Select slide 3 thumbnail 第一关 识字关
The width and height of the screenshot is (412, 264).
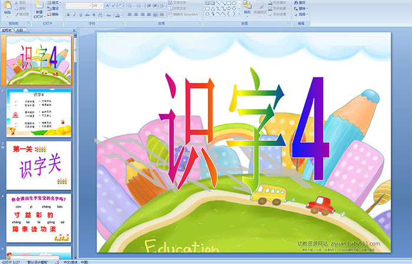pyautogui.click(x=39, y=165)
